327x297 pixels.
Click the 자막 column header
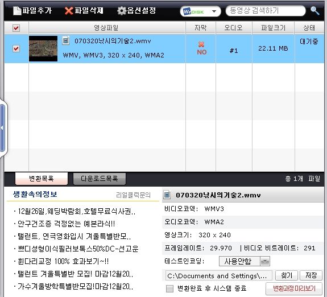click(x=201, y=28)
